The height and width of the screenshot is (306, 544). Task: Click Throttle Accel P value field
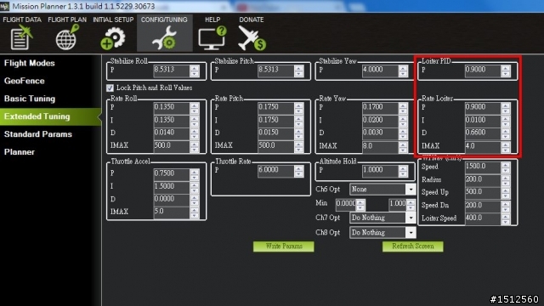coord(172,173)
